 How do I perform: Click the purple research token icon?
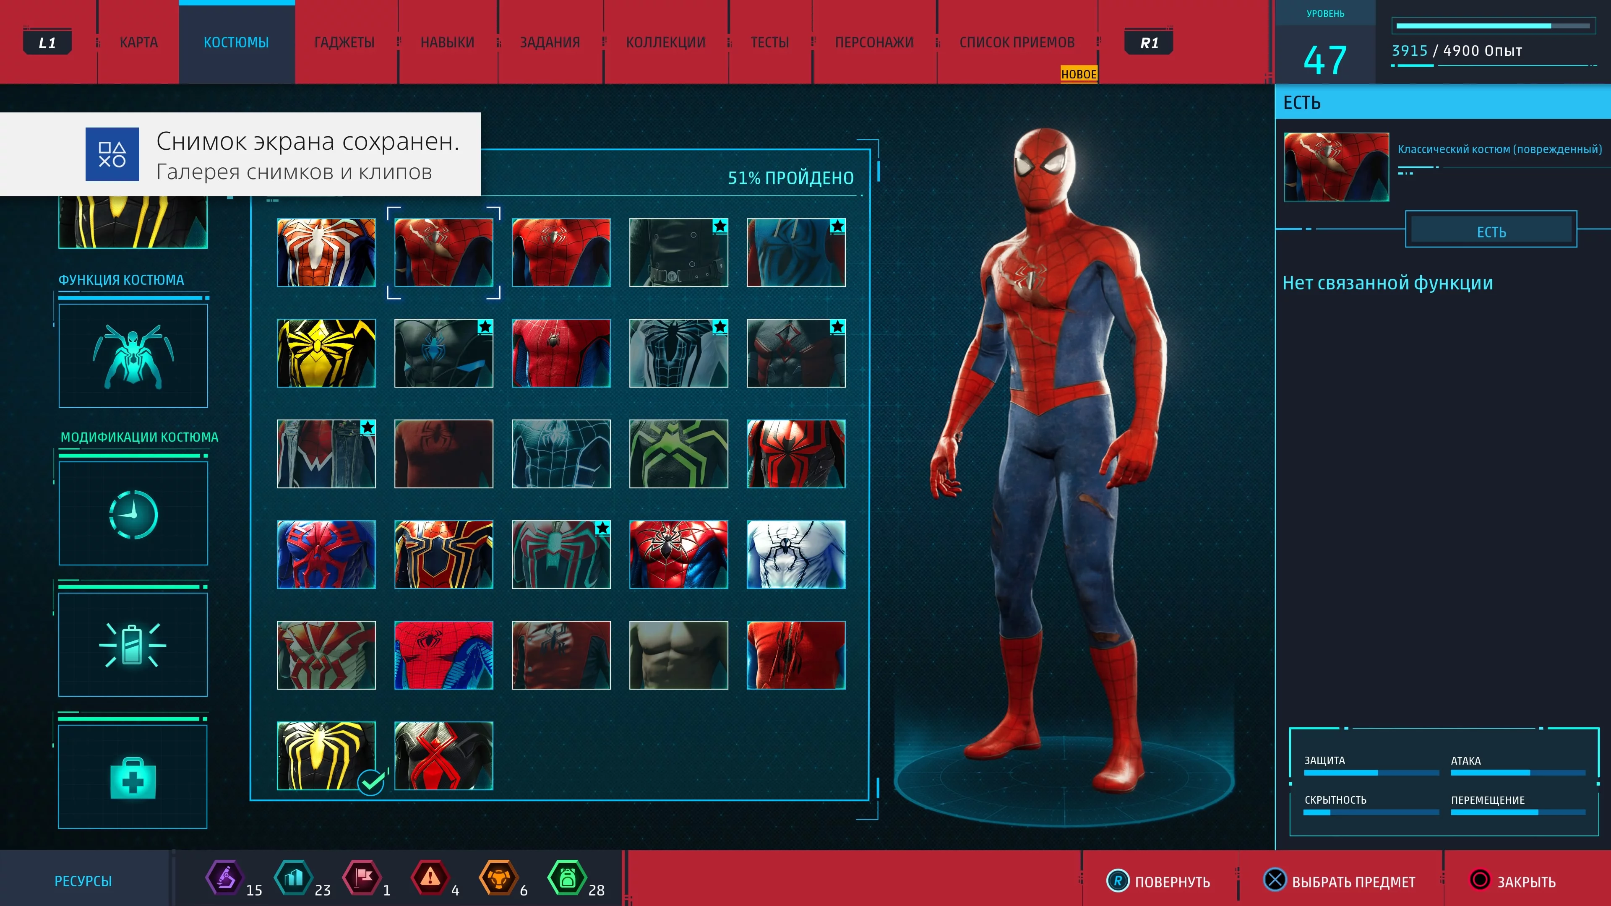(225, 878)
